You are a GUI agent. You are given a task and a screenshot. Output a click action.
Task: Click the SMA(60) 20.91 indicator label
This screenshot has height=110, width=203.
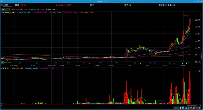point(55,13)
